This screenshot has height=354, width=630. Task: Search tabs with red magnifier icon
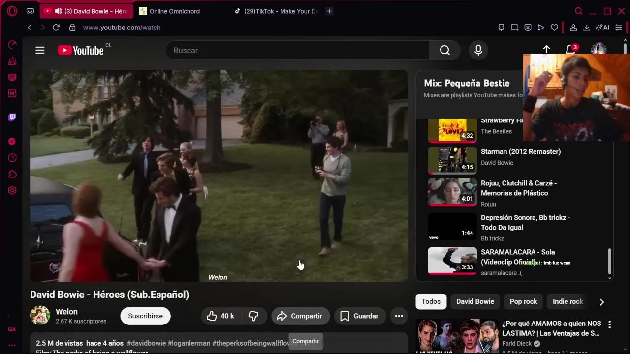tap(579, 11)
